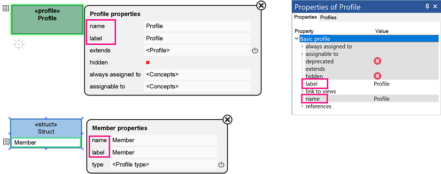Viewport: 441px width, 174px height.
Task: Toggle the hidden red cross in Profile properties
Action: tap(147, 63)
